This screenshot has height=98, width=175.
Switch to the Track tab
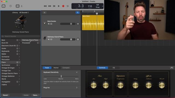(47, 68)
